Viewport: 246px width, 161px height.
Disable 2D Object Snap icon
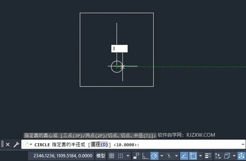point(193,156)
